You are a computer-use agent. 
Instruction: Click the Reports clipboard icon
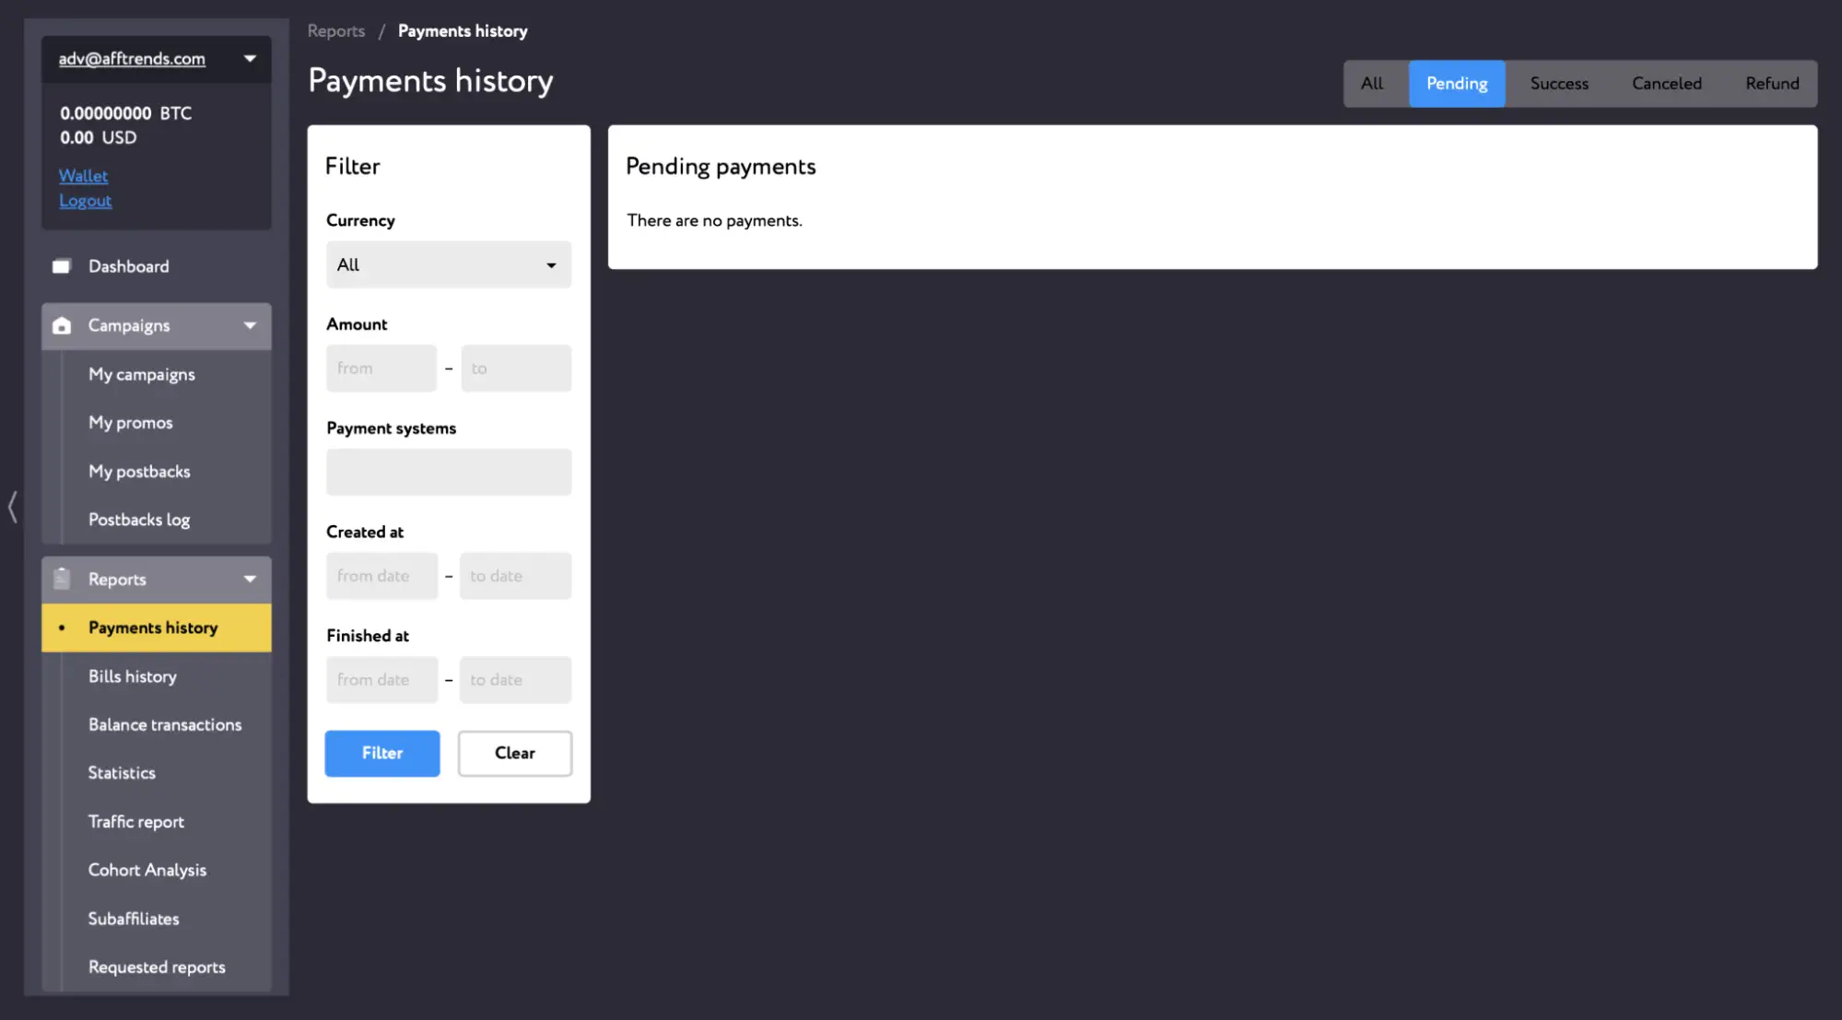[x=62, y=579]
